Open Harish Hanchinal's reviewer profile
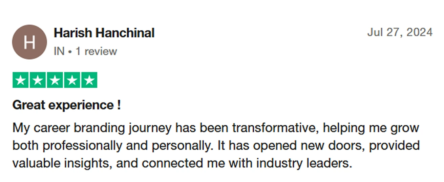Screen dimensions: 444x182 tap(104, 33)
